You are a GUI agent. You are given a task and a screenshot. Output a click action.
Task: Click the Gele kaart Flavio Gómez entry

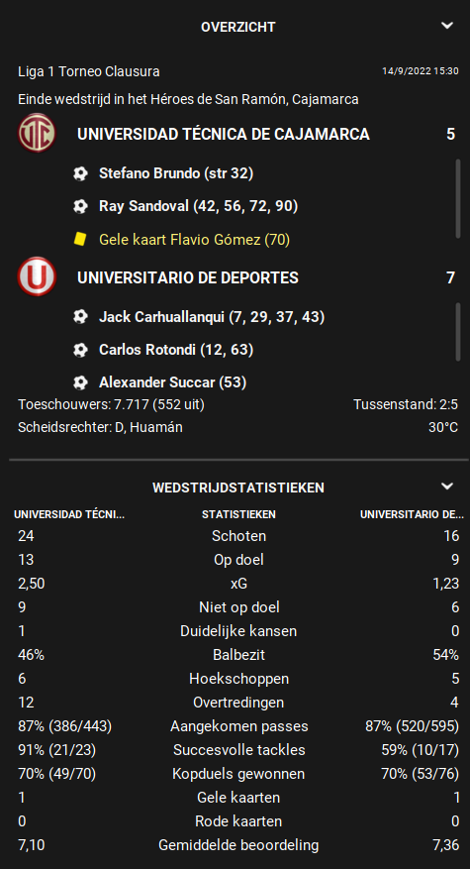194,240
